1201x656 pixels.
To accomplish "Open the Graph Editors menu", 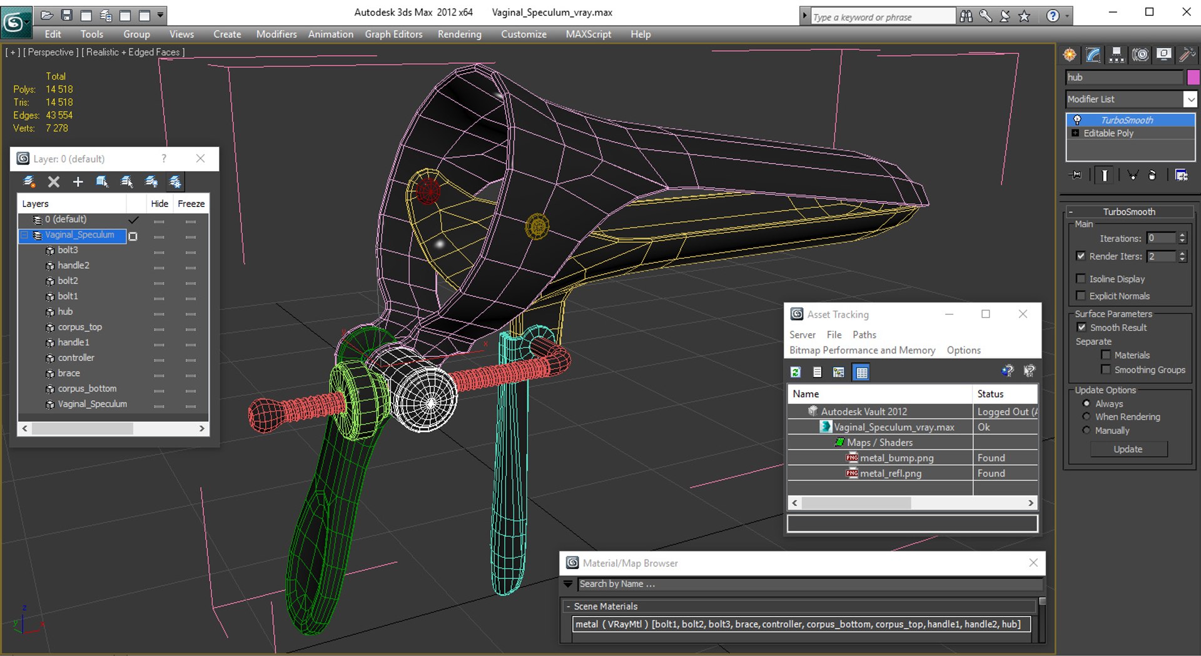I will [393, 34].
